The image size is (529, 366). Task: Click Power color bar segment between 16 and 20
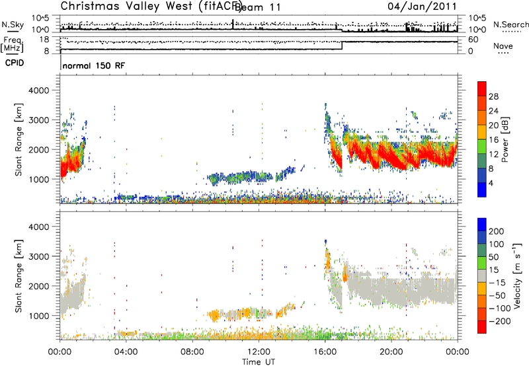tap(482, 132)
